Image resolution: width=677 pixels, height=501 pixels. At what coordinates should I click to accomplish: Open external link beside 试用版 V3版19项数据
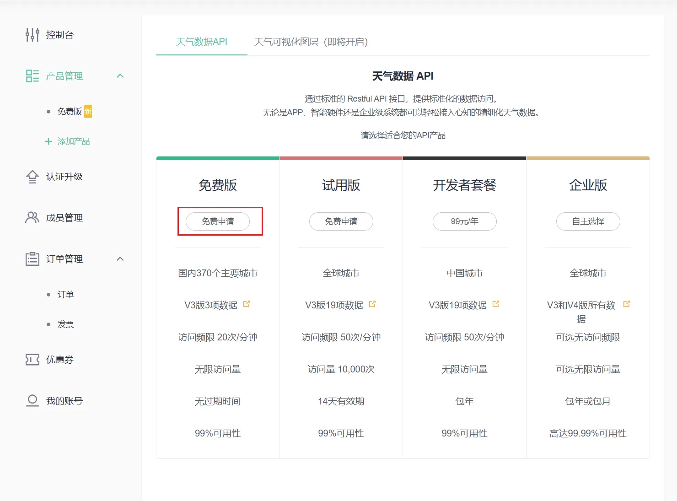pyautogui.click(x=372, y=303)
